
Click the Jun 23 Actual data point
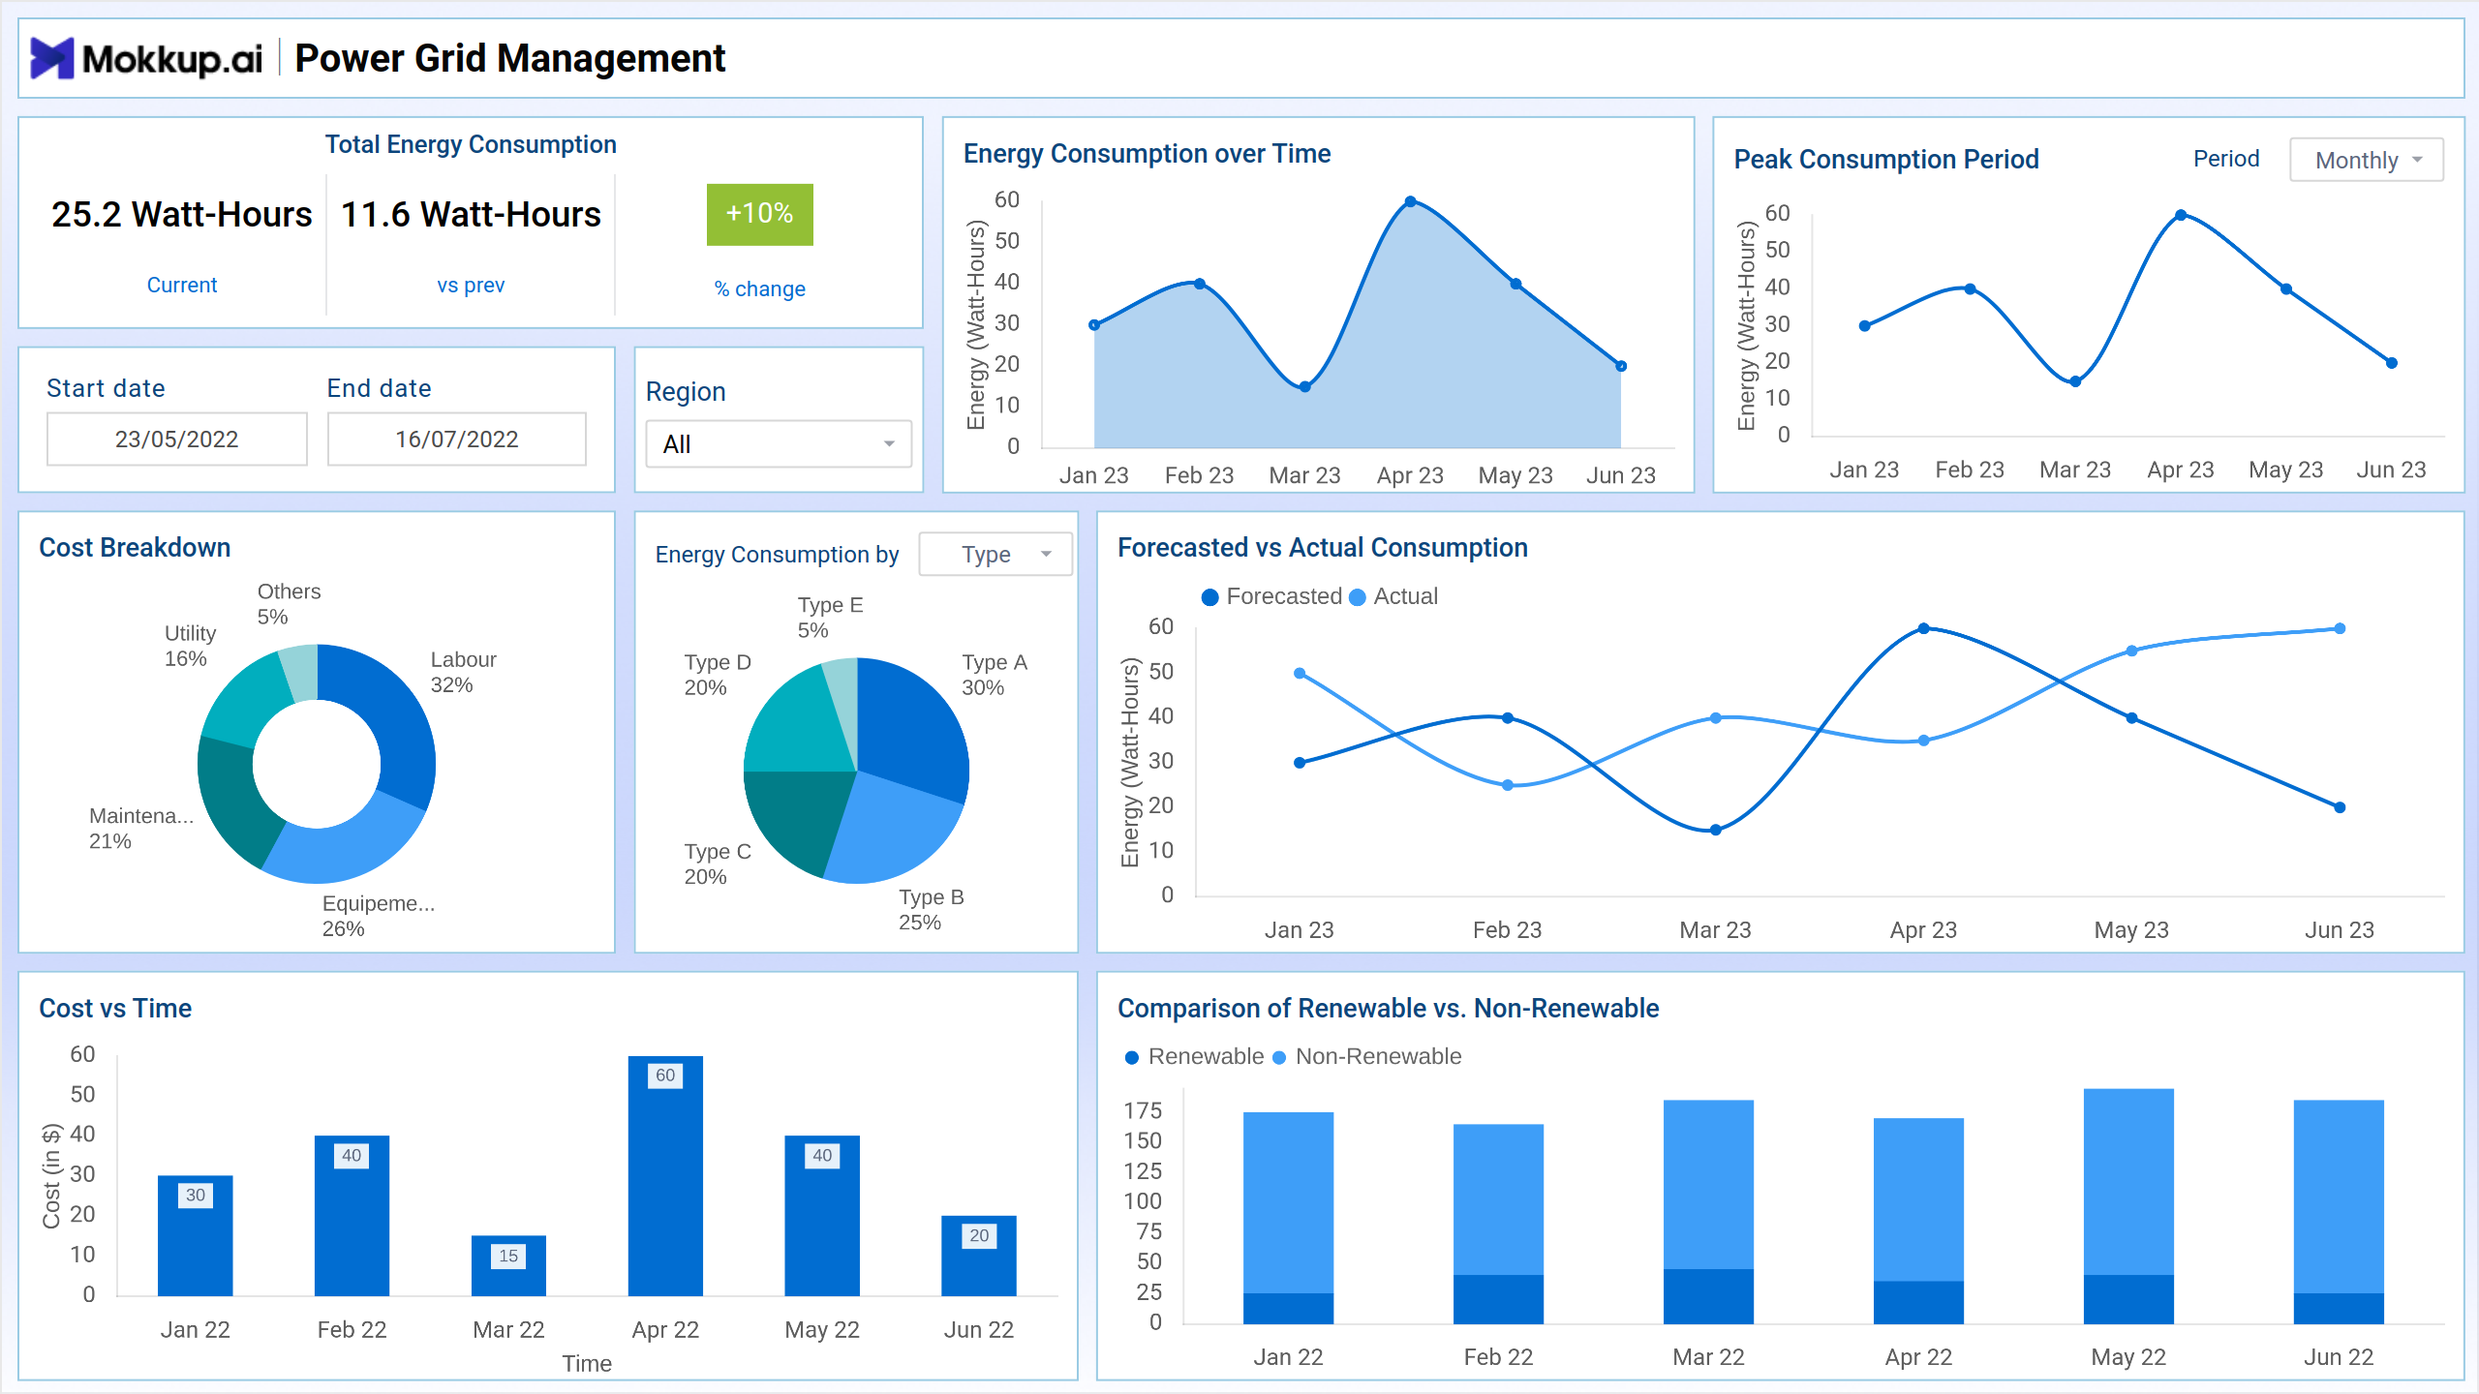point(2340,628)
